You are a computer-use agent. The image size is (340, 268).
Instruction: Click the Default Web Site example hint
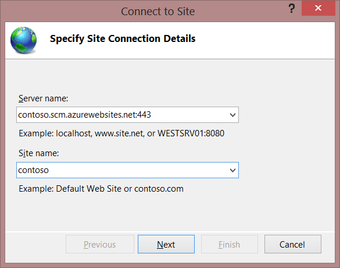[x=89, y=189]
